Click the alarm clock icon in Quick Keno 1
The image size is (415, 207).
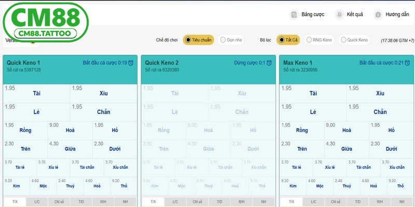[x=131, y=63]
